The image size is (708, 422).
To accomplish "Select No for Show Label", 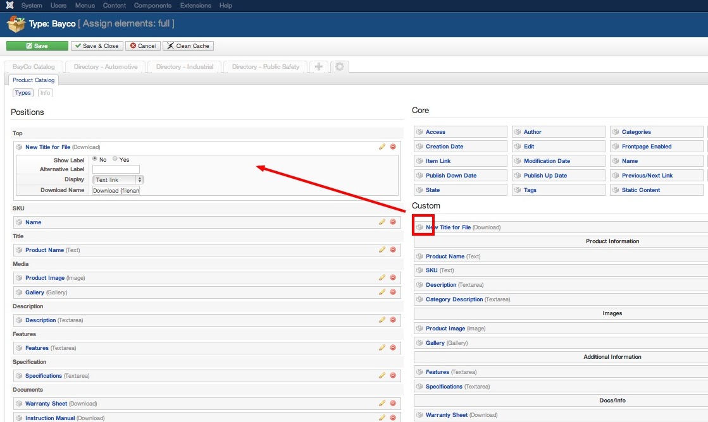I will coord(95,159).
